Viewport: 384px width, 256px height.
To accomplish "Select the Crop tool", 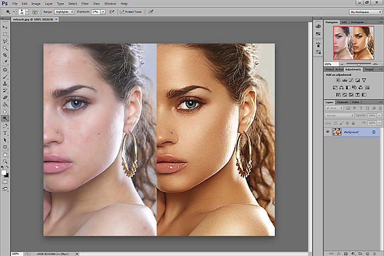I will click(x=5, y=55).
